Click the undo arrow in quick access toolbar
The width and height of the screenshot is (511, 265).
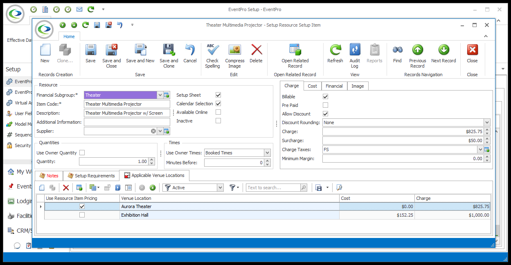coord(119,25)
